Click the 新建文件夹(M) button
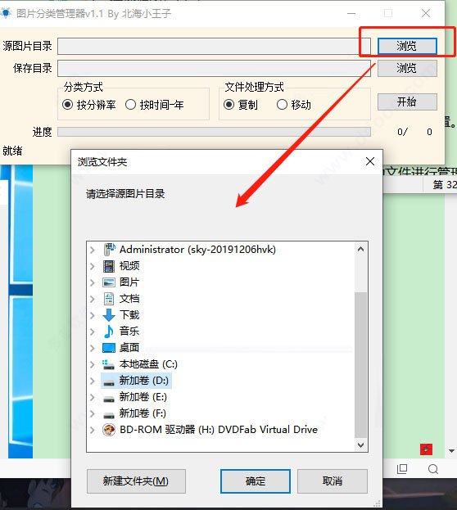 point(136,481)
